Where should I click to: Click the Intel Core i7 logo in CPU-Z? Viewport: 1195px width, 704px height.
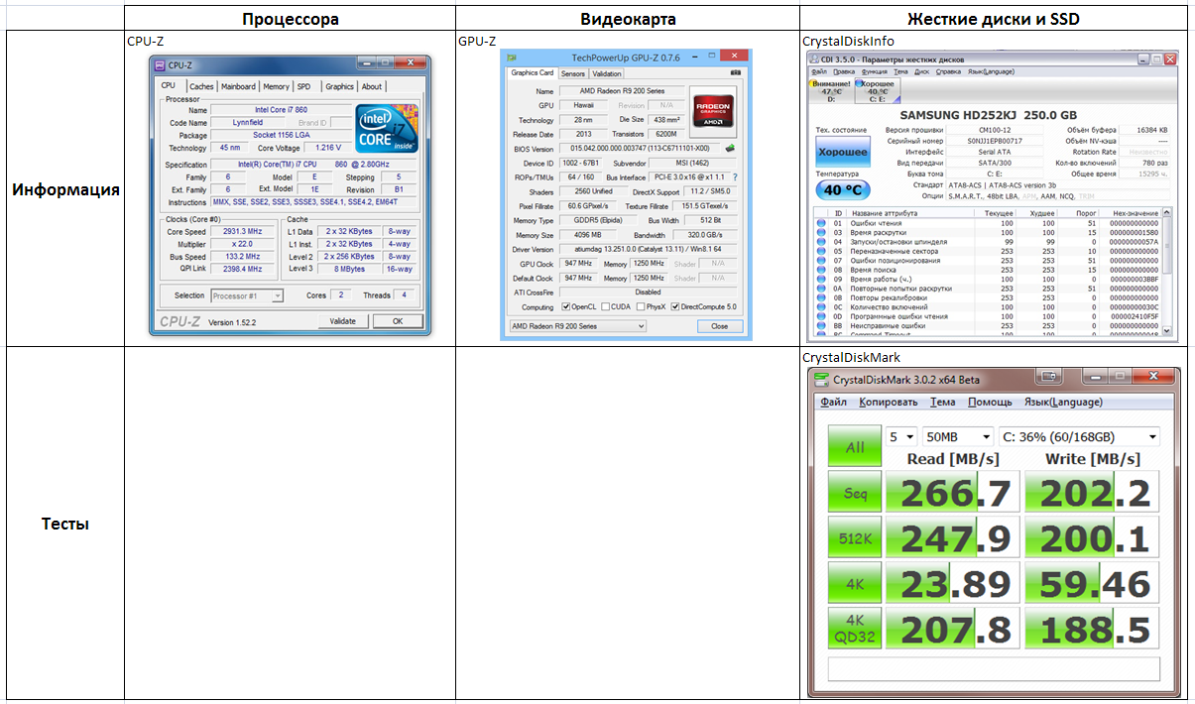pyautogui.click(x=386, y=128)
